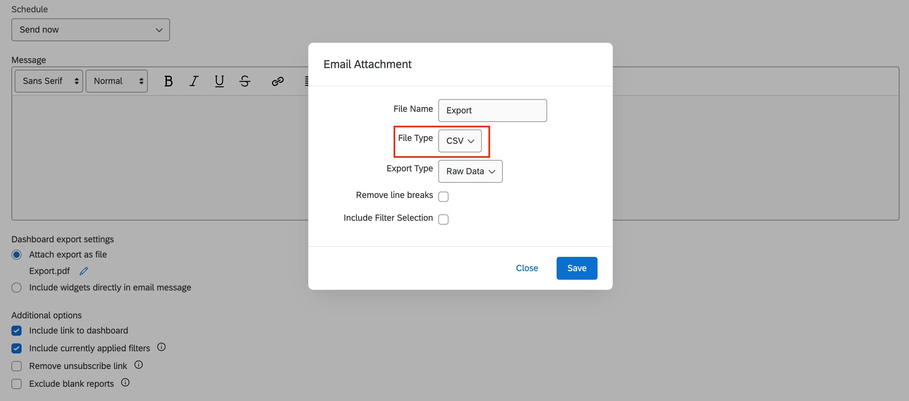The image size is (909, 401).
Task: Uncheck Include link to dashboard
Action: click(16, 331)
